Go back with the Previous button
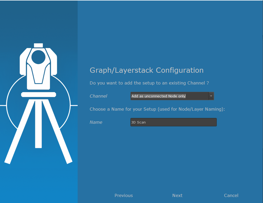Viewport: 263px width, 203px height. pyautogui.click(x=124, y=195)
